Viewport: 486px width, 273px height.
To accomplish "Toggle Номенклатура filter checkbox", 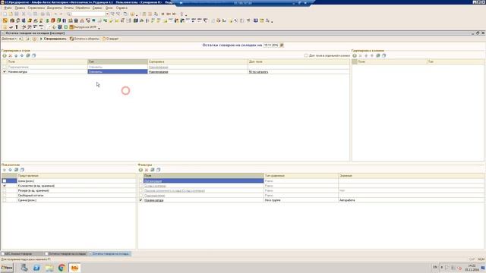I will click(141, 200).
